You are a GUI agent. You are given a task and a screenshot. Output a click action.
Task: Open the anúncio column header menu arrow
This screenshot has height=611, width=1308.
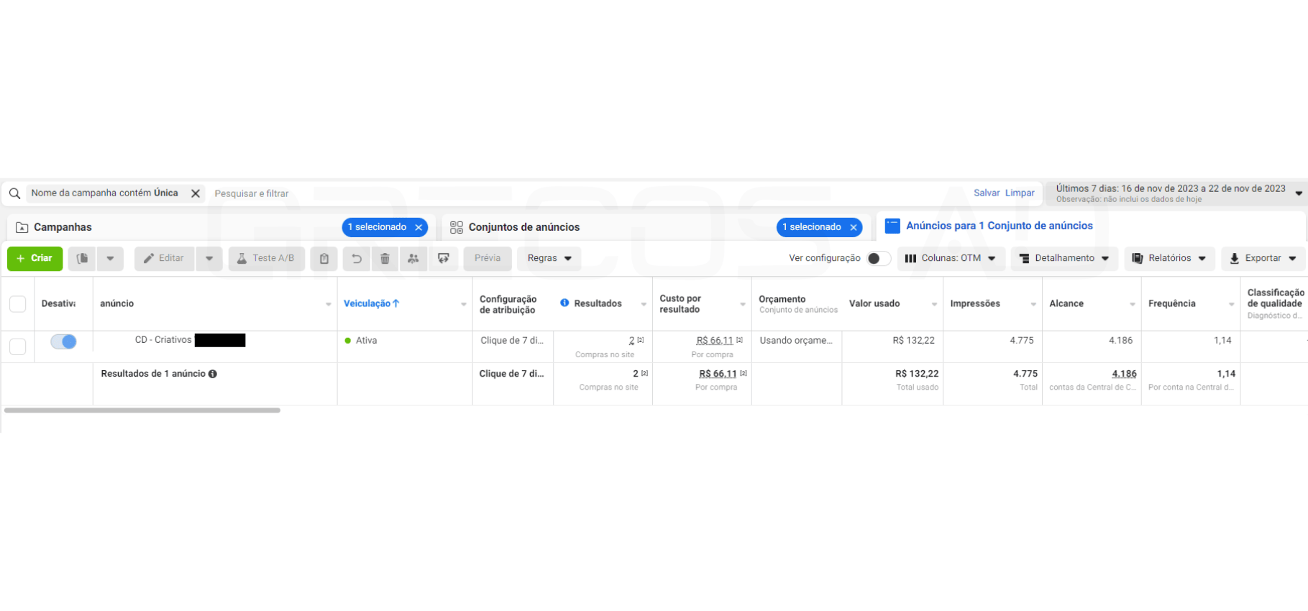[x=329, y=304]
